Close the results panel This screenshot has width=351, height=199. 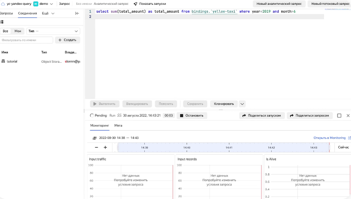(x=348, y=116)
